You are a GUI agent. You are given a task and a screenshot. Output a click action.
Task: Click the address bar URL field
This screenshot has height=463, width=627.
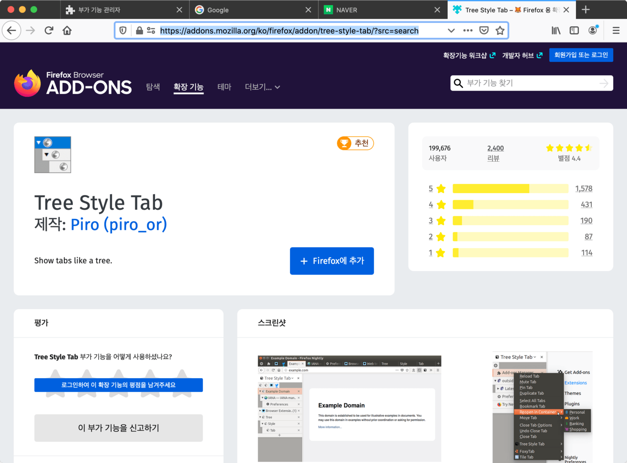(x=289, y=31)
